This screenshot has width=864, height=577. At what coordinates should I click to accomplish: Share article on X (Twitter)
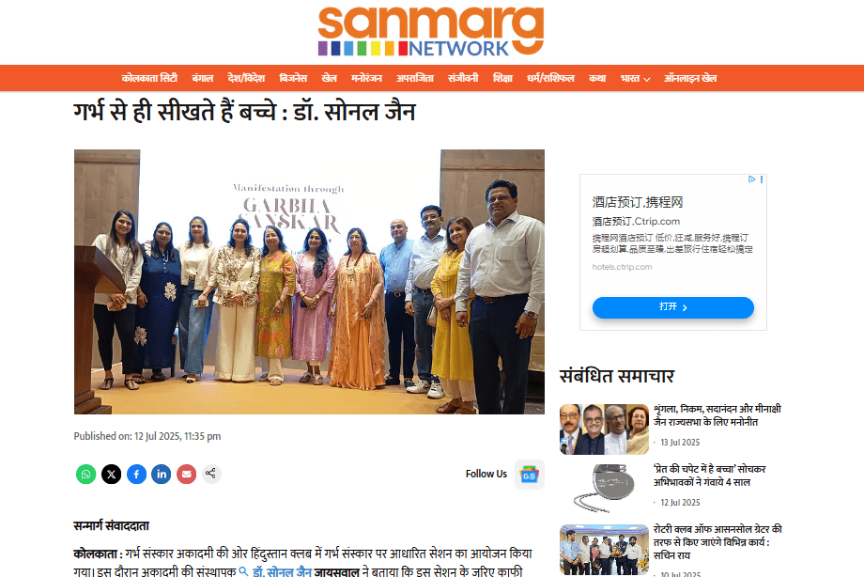click(112, 474)
